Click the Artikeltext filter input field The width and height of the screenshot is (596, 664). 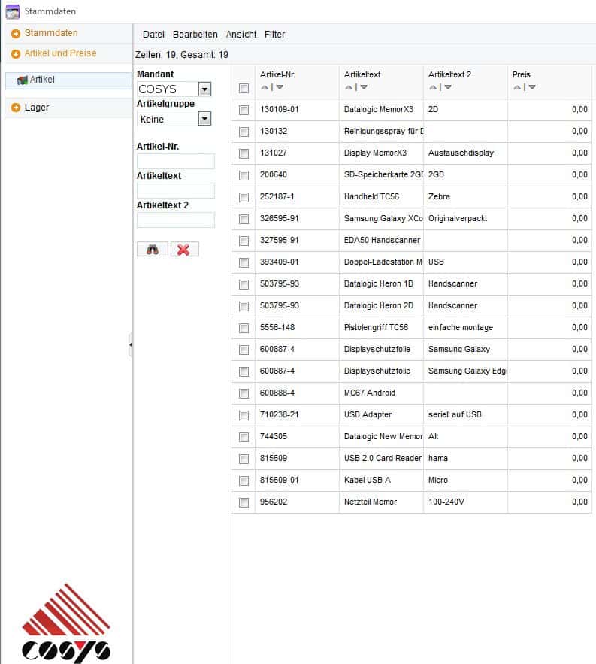(x=176, y=190)
